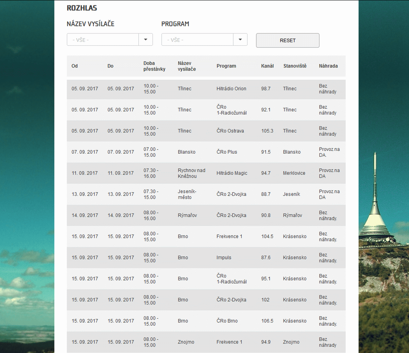This screenshot has height=353, width=409.
Task: Click the Rychnov nad Kněžnou transmitter cell
Action: (x=191, y=173)
